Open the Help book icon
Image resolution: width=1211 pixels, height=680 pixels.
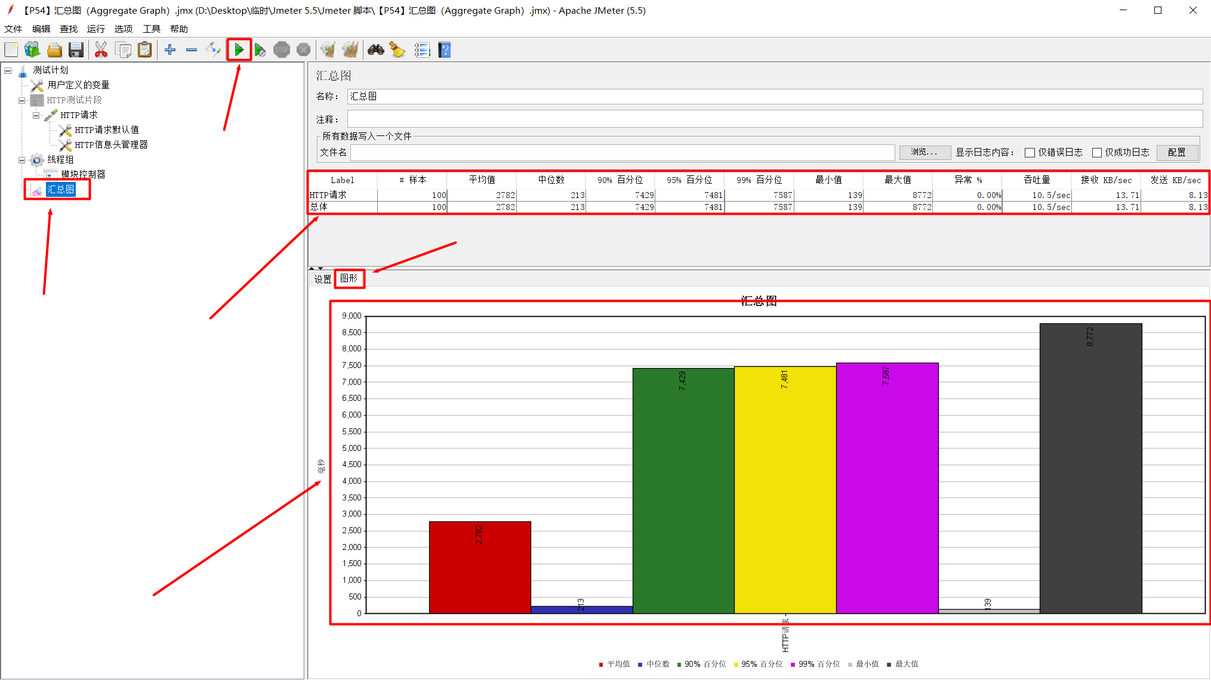coord(445,50)
